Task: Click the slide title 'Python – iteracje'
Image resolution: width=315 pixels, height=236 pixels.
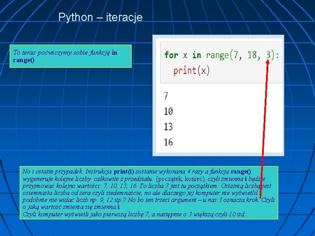Action: (101, 17)
